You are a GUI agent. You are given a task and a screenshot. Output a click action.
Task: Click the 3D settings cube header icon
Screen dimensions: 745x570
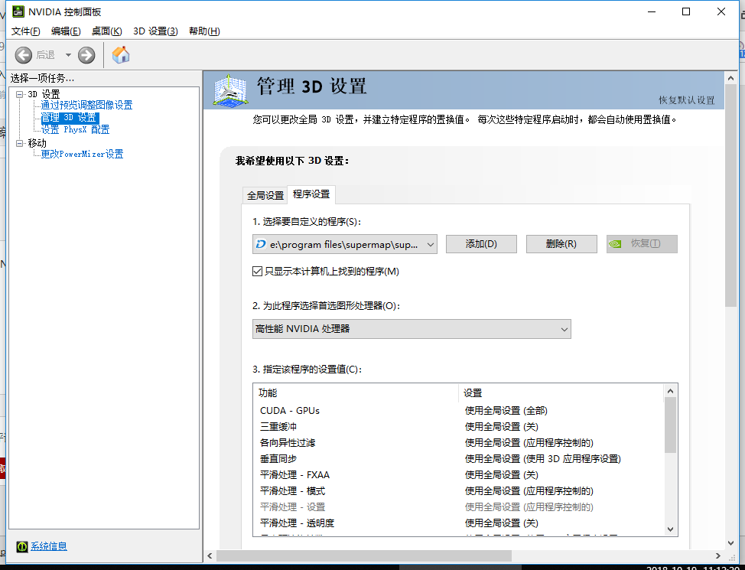click(x=230, y=90)
